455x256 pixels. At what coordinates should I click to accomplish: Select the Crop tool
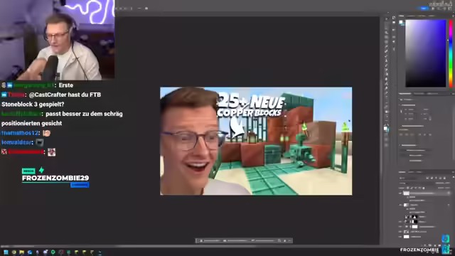click(386, 37)
